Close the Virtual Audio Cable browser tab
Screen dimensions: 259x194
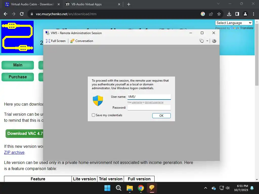coord(59,4)
